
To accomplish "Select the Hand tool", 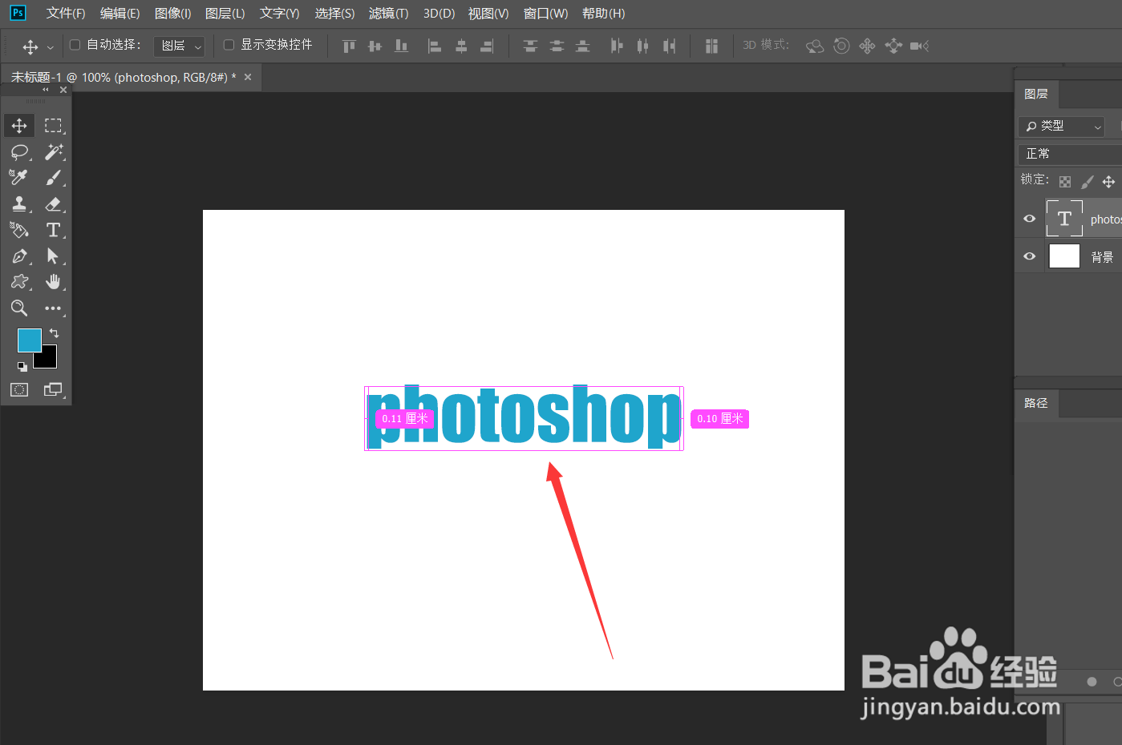I will 53,282.
